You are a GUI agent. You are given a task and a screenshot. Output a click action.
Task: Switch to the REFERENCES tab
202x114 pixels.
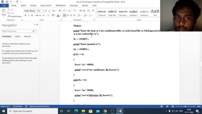(61, 6)
